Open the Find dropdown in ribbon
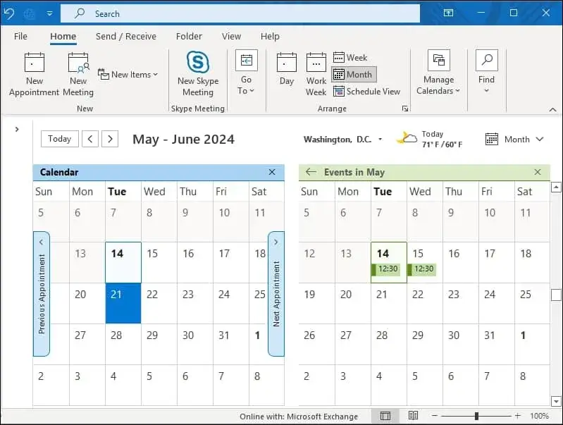The height and width of the screenshot is (425, 563). click(486, 71)
